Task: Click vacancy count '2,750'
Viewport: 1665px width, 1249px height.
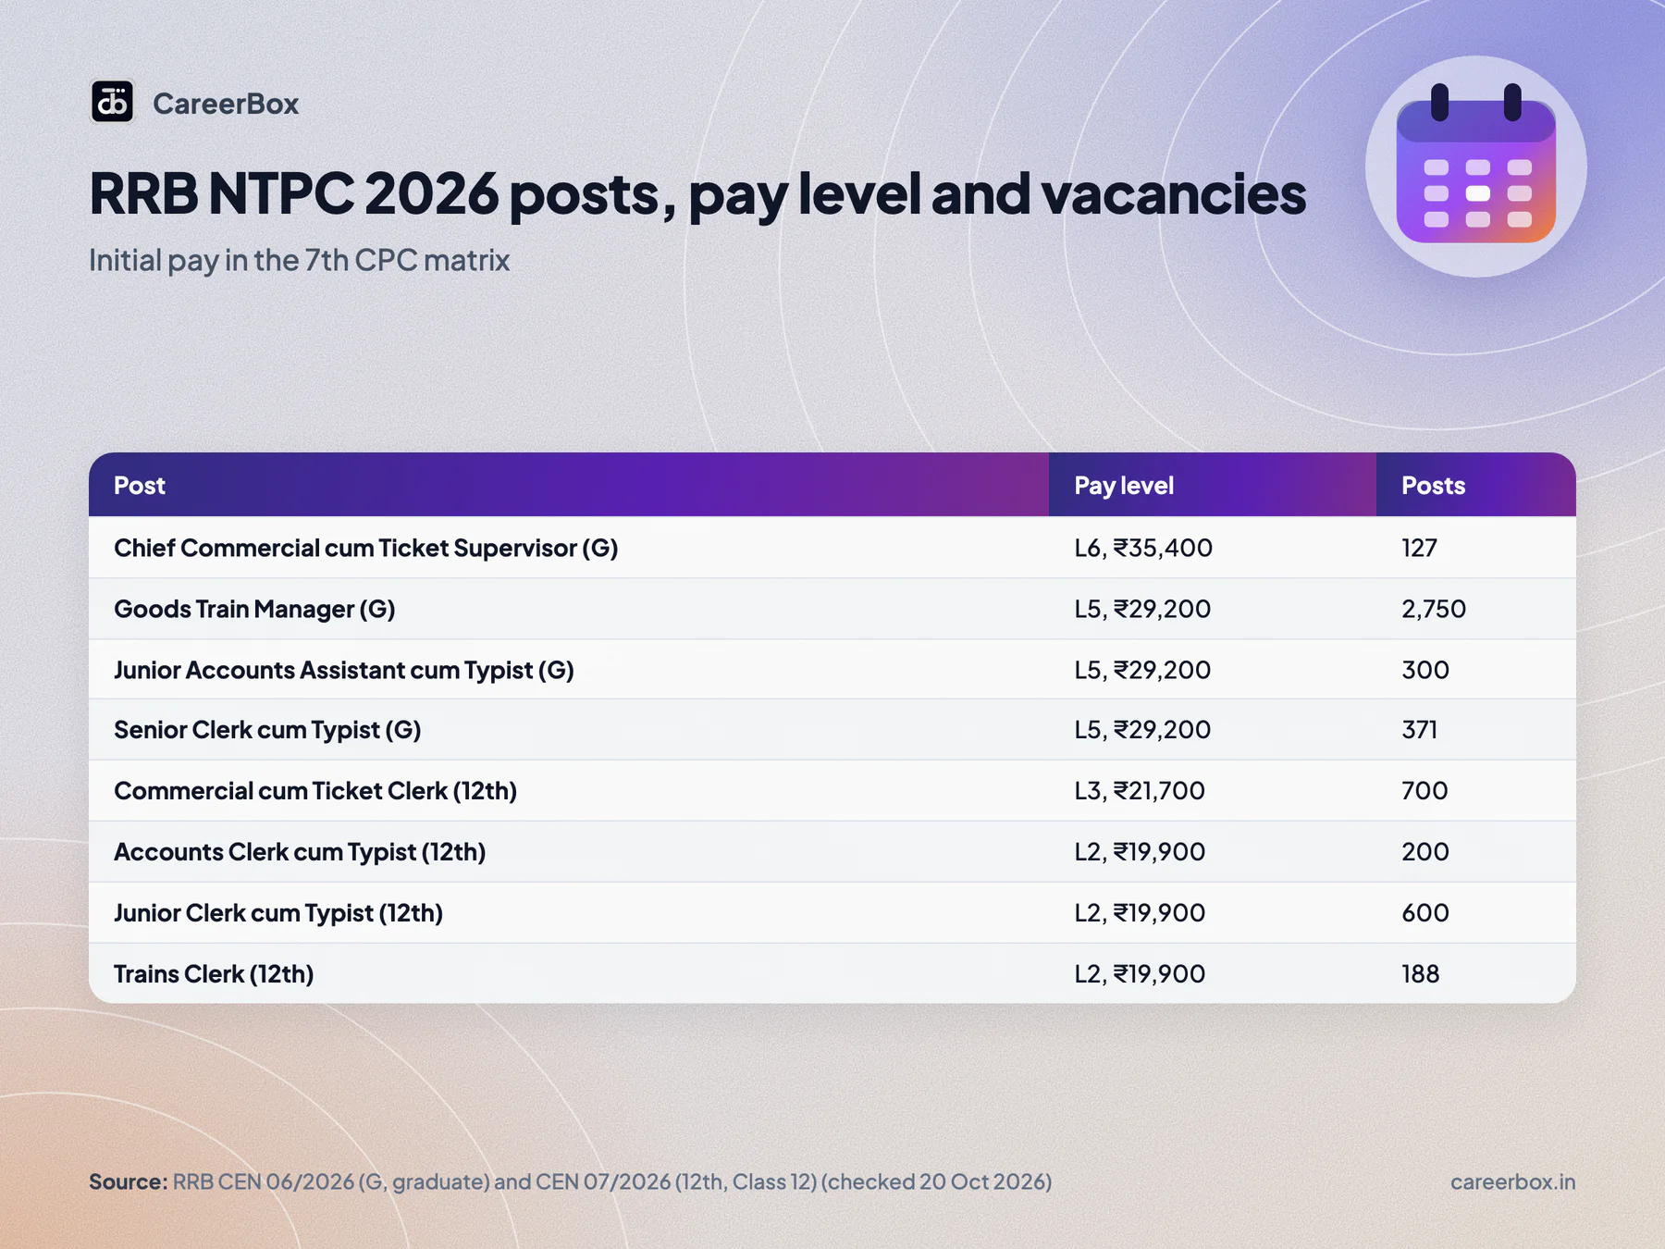Action: (1434, 609)
